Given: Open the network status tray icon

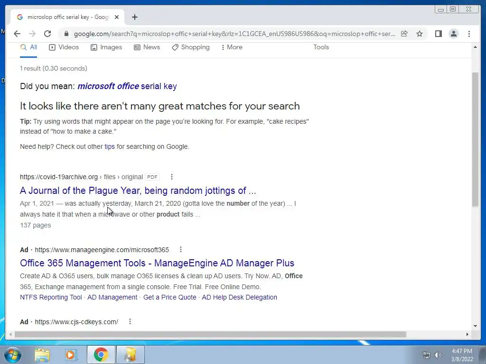Looking at the screenshot, I should tap(427, 355).
